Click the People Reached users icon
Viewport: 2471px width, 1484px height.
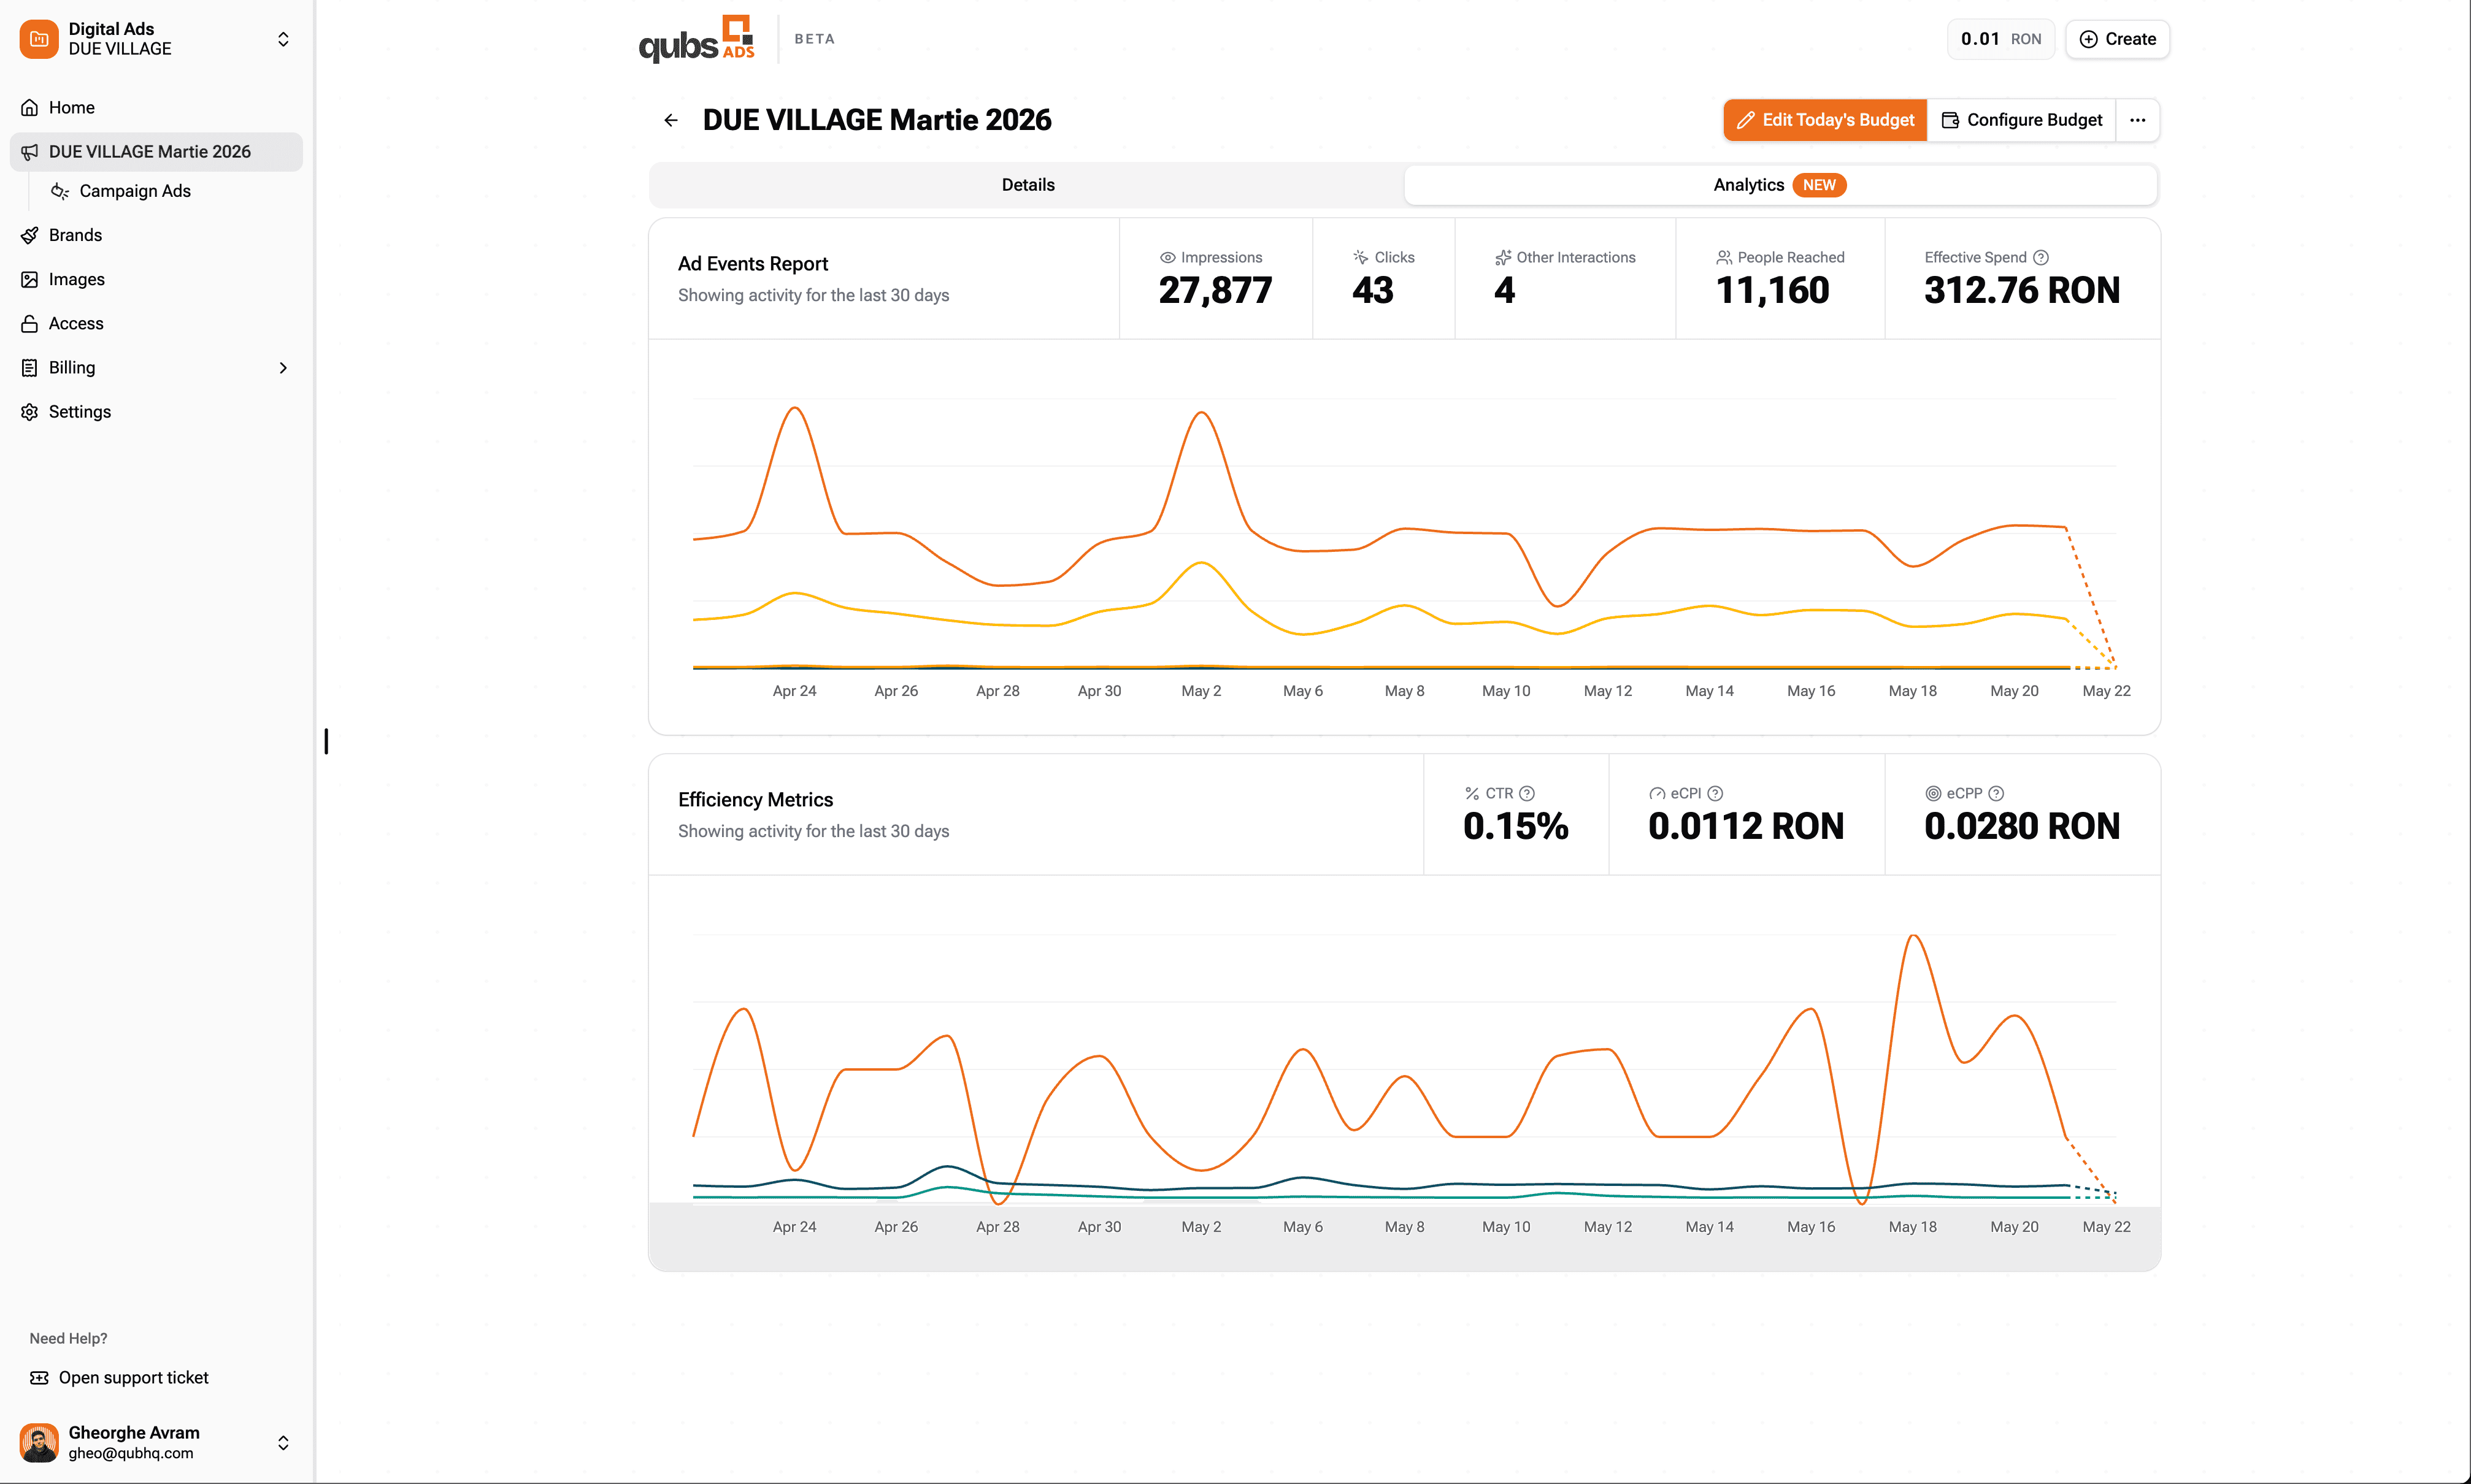pos(1724,257)
